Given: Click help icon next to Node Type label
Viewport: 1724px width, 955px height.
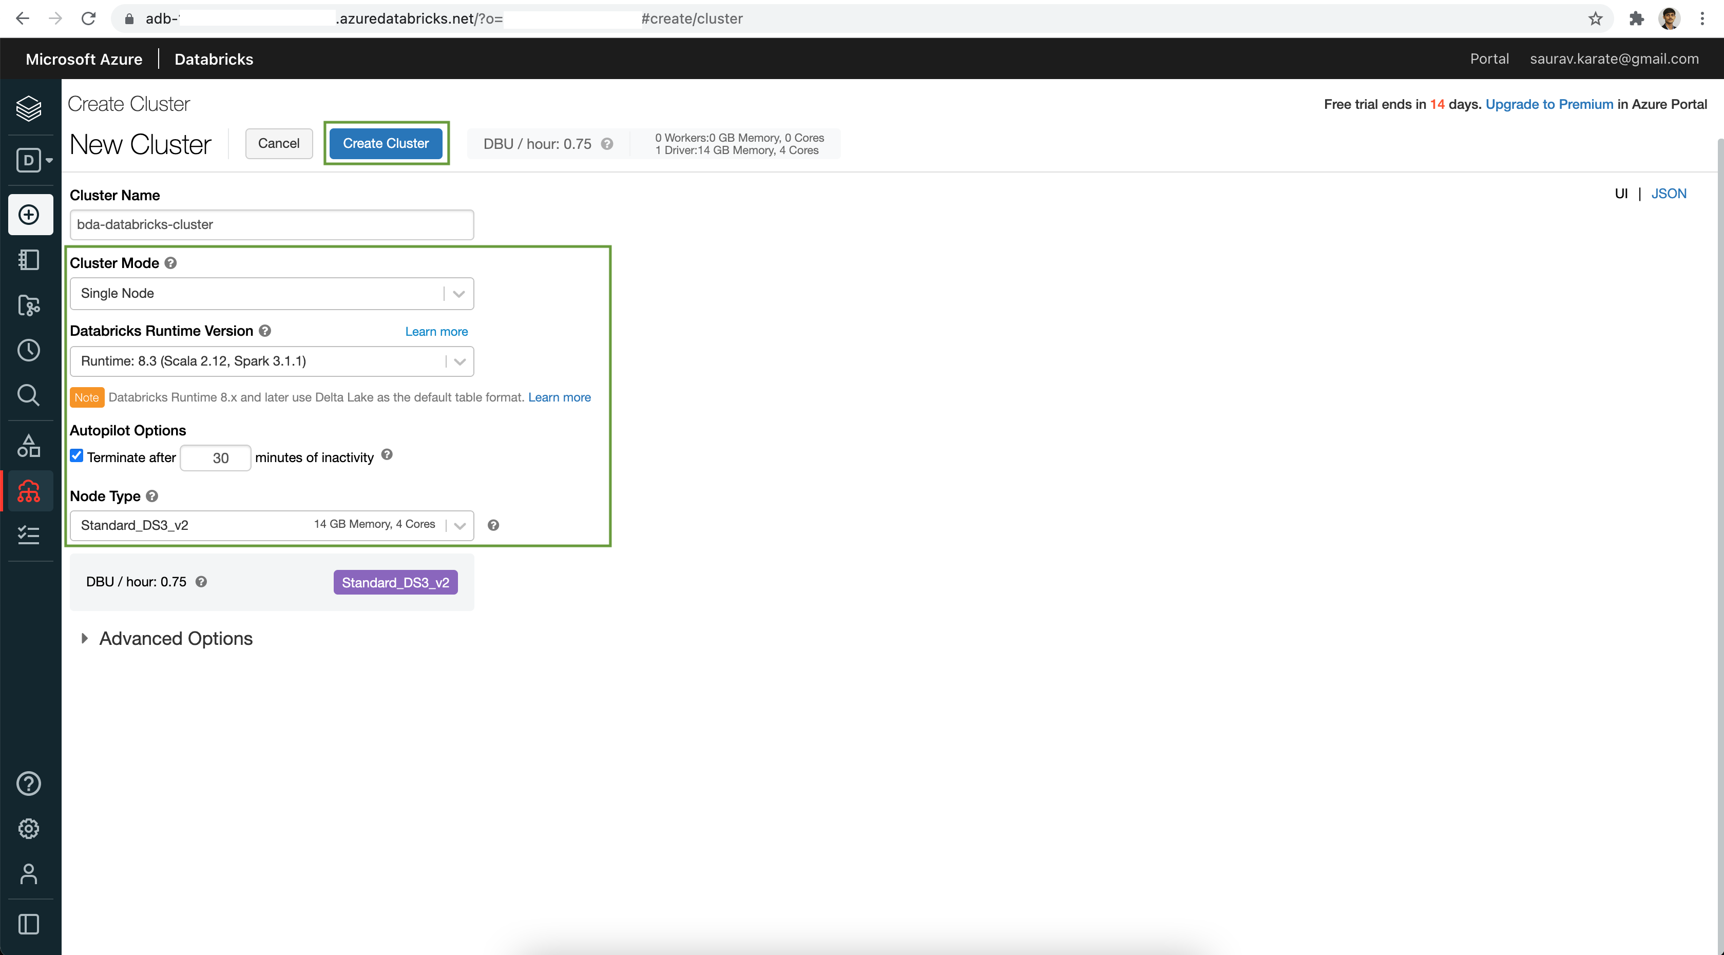Looking at the screenshot, I should point(152,496).
